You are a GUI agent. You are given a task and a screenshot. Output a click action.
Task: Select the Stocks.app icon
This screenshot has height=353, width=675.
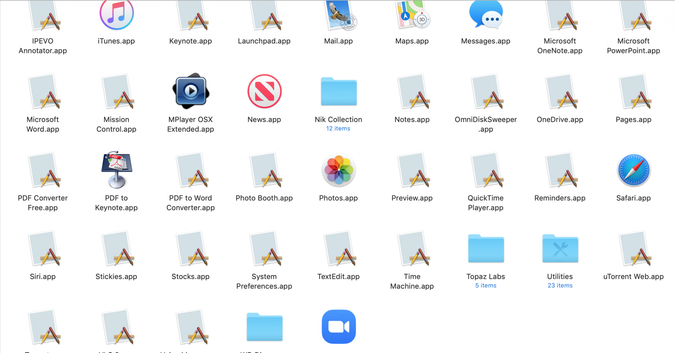pyautogui.click(x=192, y=249)
